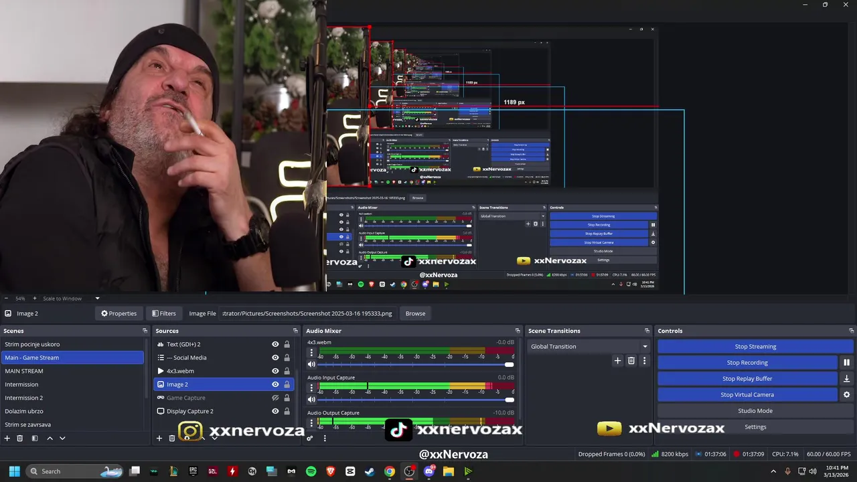This screenshot has height=482, width=857.
Task: Save replay buffer with download icon
Action: 846,378
